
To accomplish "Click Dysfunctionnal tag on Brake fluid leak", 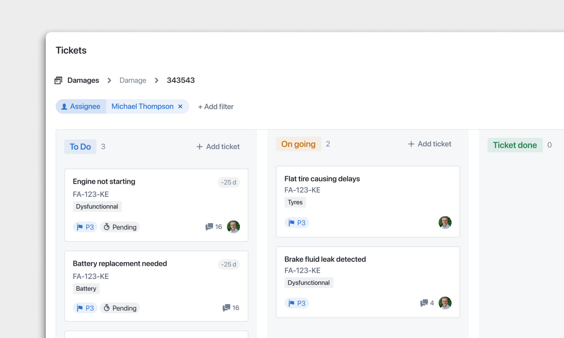I will coord(309,283).
